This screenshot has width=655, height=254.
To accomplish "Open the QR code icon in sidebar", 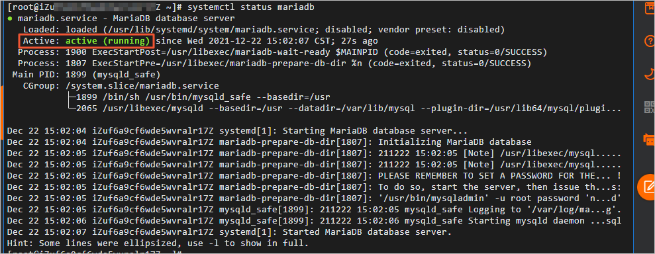I will (x=650, y=106).
